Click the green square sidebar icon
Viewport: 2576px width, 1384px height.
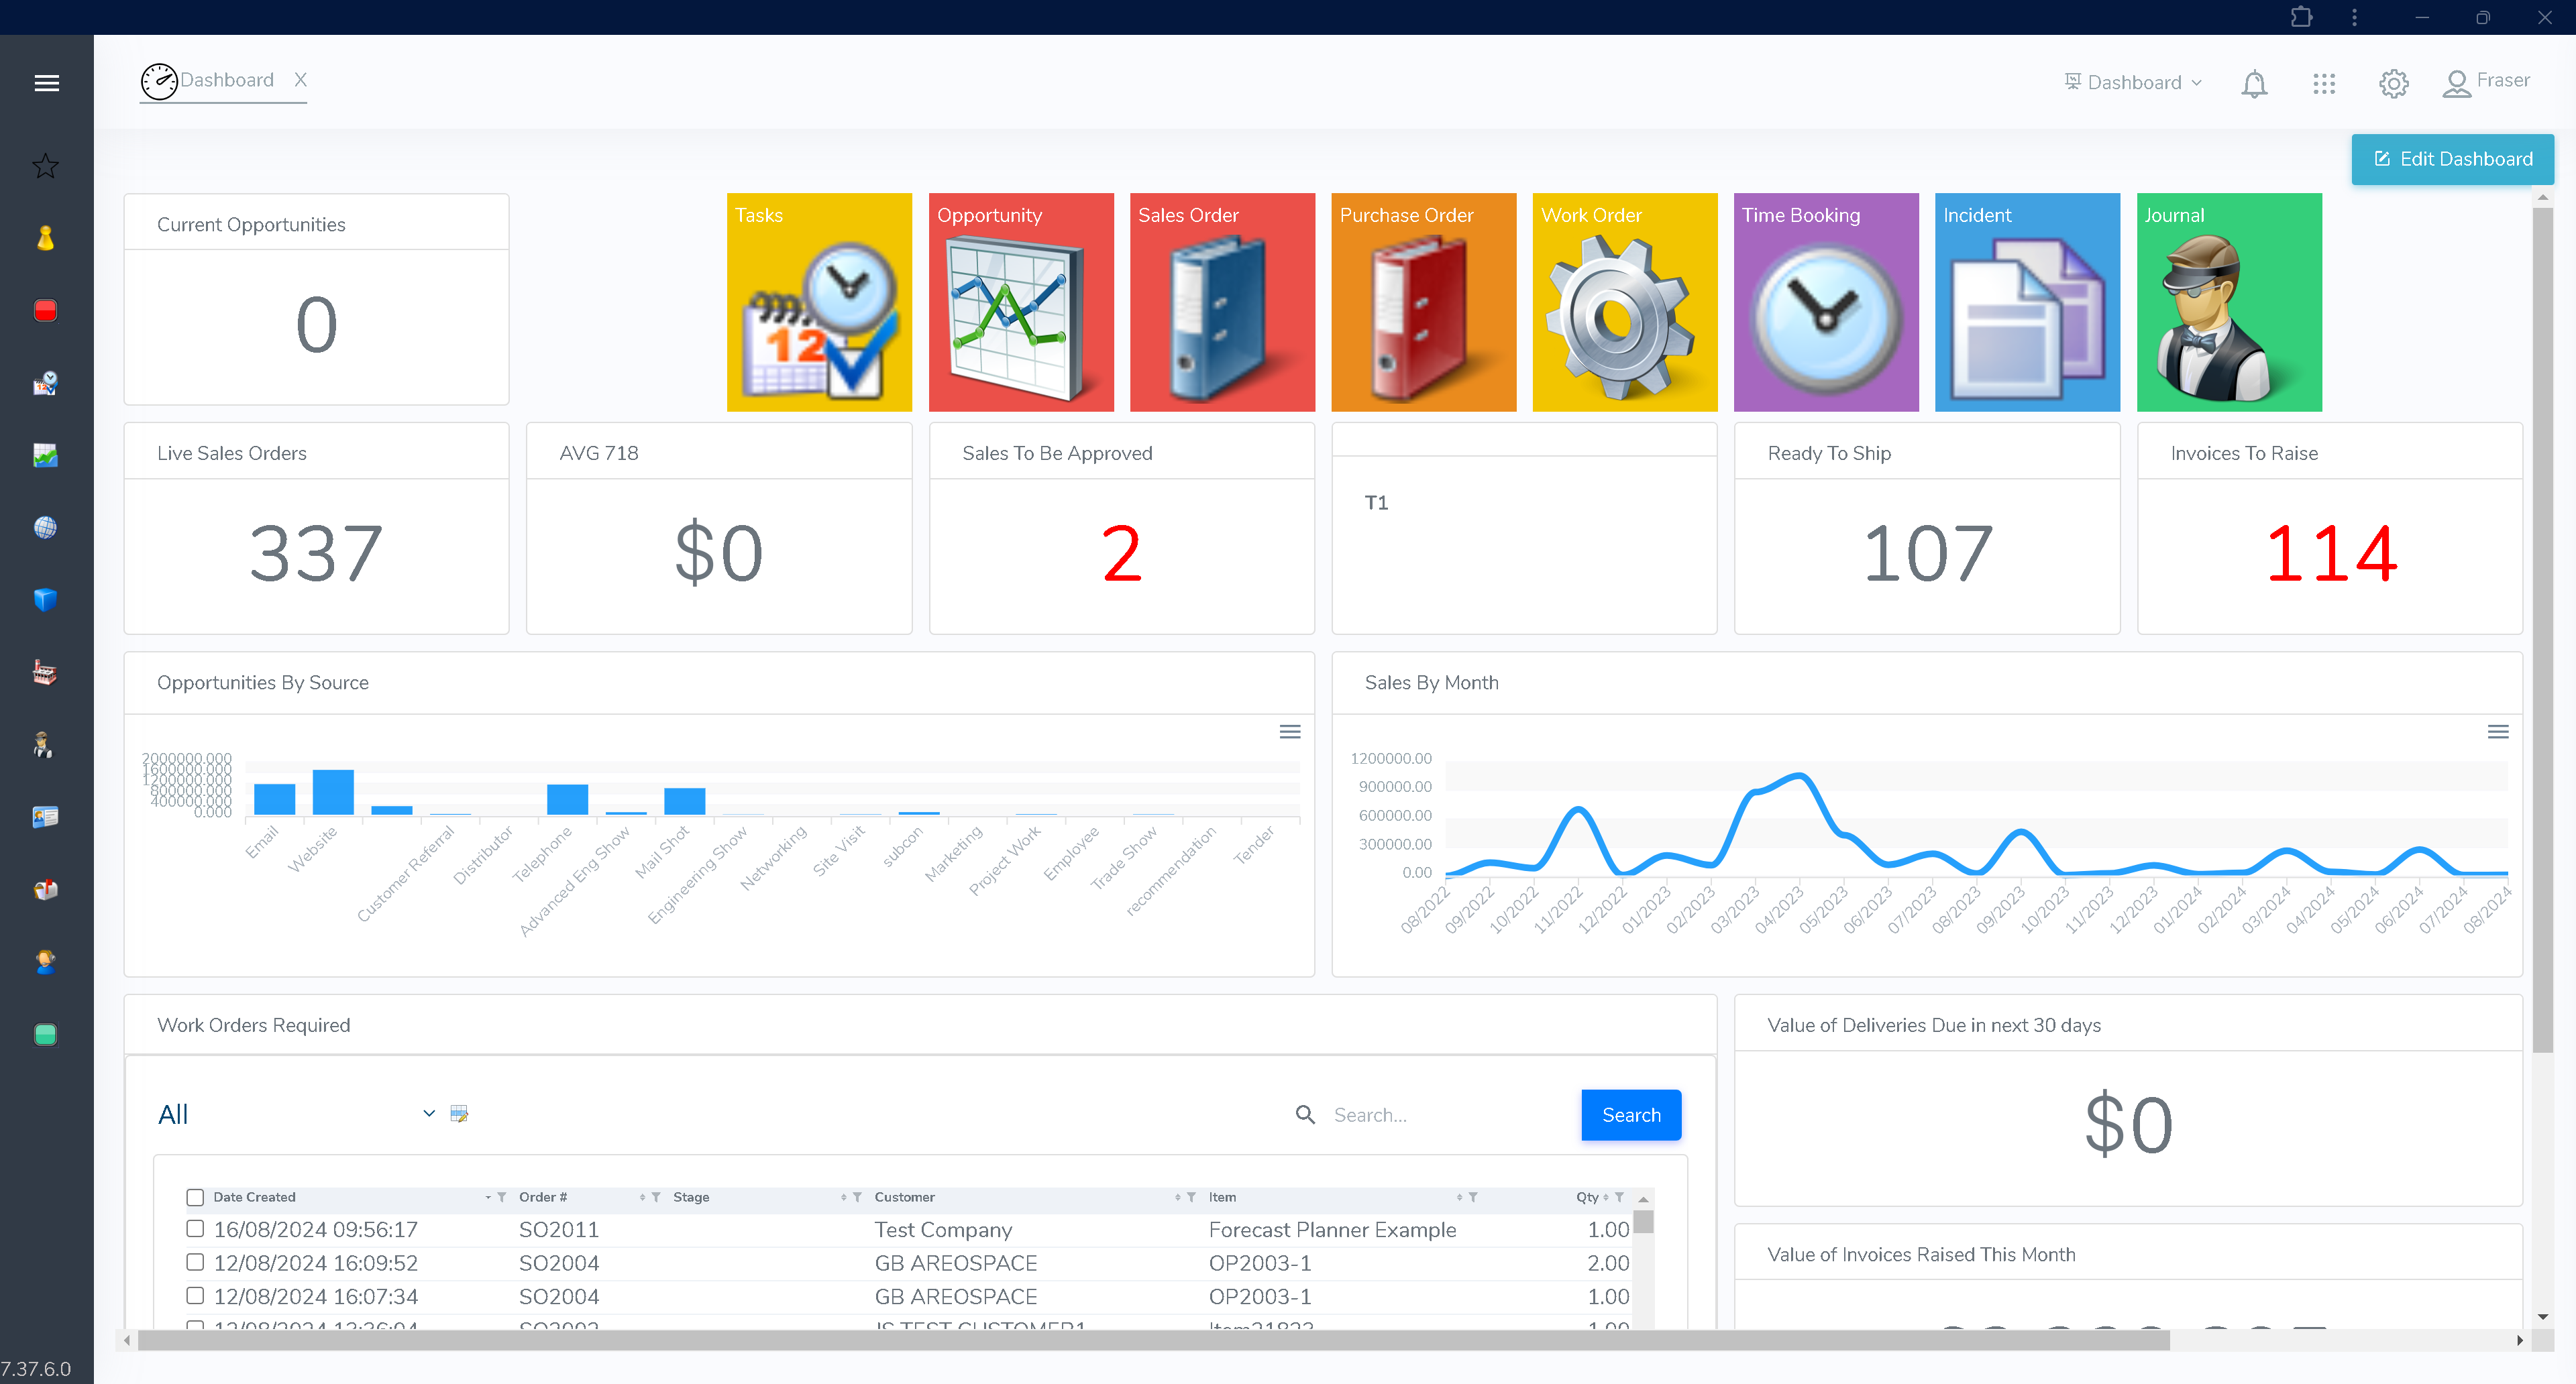[x=45, y=1034]
